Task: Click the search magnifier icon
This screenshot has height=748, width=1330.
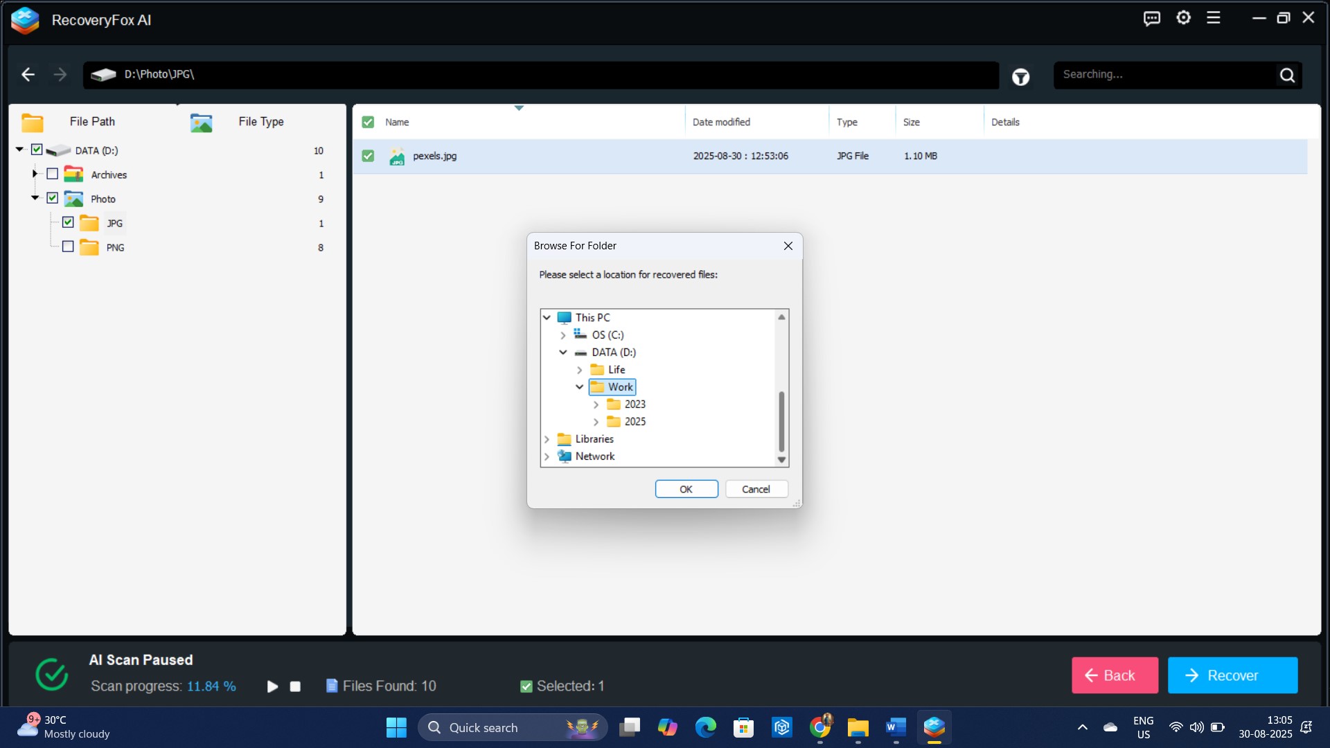Action: click(x=1287, y=75)
